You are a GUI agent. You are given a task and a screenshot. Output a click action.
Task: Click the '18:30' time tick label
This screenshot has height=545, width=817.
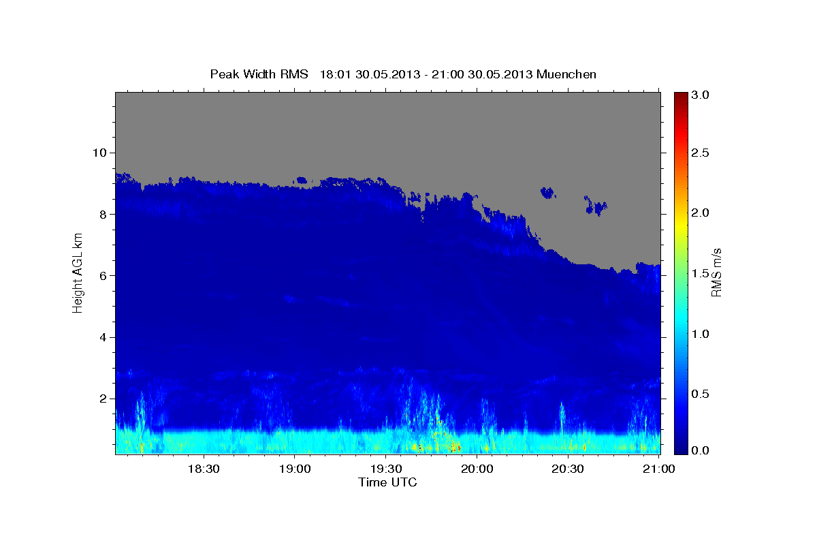coord(203,469)
